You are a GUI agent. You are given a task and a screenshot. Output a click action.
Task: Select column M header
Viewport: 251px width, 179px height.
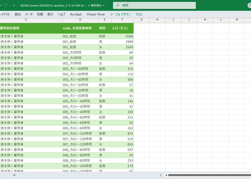237,20
